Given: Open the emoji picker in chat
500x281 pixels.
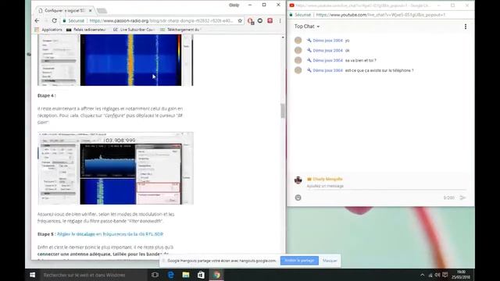Looking at the screenshot, I should pyautogui.click(x=298, y=197).
